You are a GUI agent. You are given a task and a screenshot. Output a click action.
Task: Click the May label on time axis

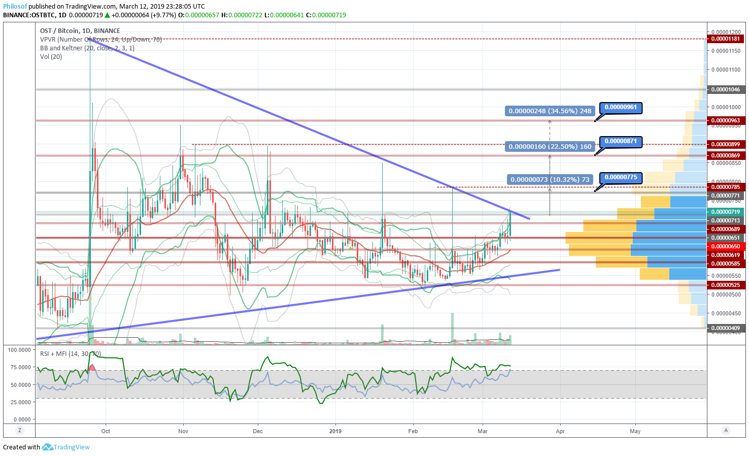[x=635, y=431]
